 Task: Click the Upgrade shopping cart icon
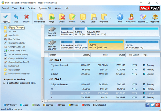click(155, 18)
